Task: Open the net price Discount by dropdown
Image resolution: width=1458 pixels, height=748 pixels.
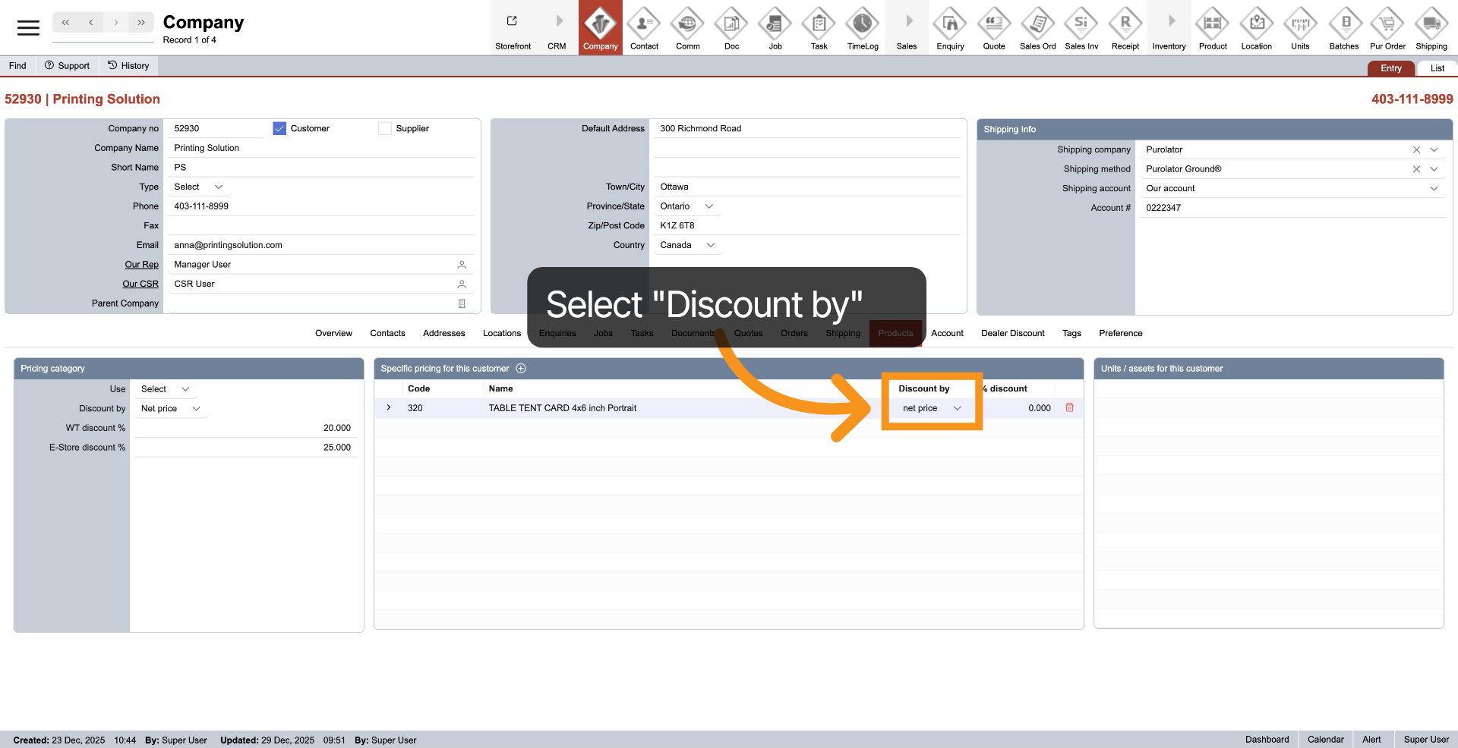Action: pyautogui.click(x=932, y=408)
